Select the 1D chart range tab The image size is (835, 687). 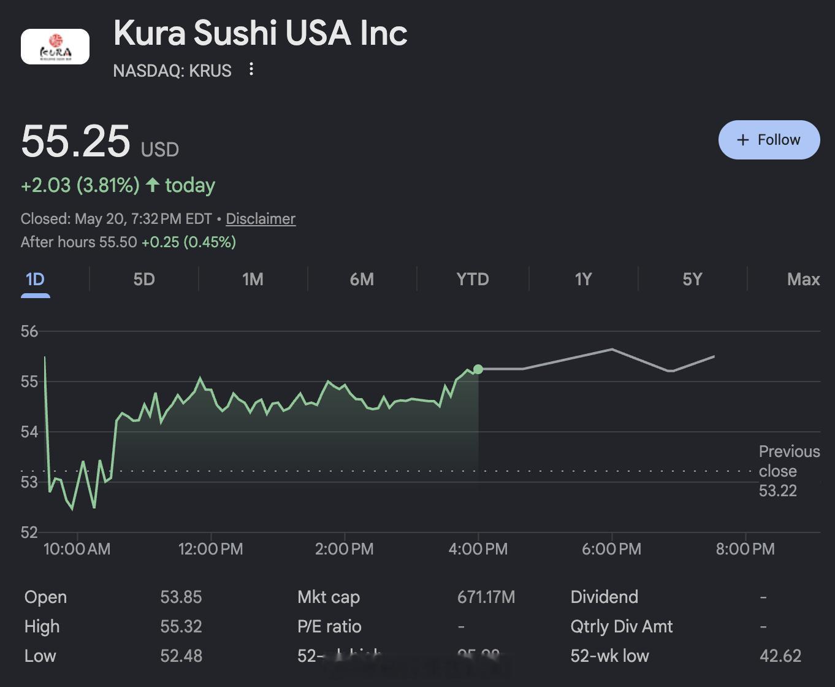[35, 280]
